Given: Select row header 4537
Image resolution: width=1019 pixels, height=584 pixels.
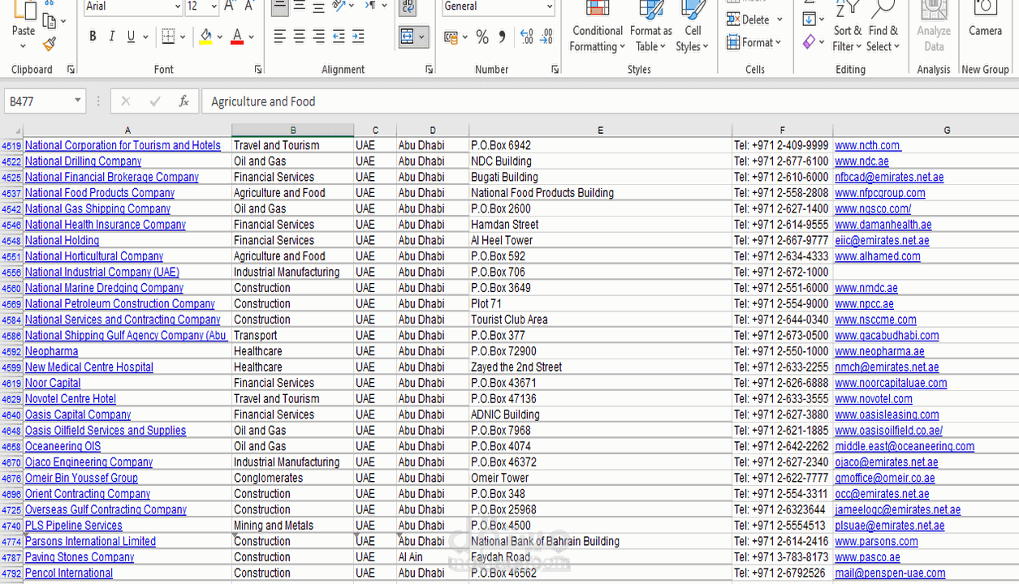Looking at the screenshot, I should (x=11, y=193).
